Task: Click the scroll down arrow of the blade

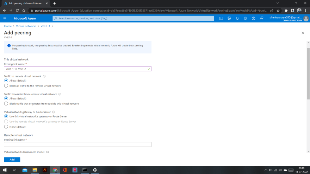Action: click(308, 151)
